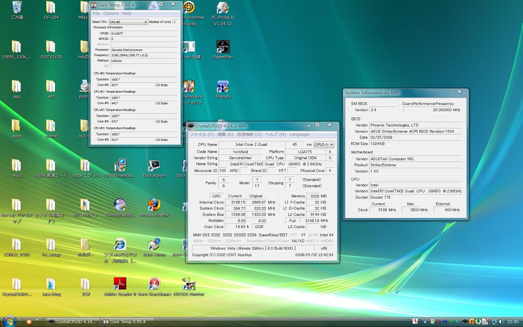
Task: Click the taskbar volume speaker icon
Action: coord(501,322)
